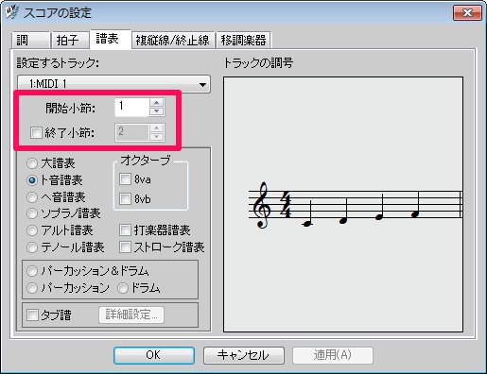Select the 譜表 tab
The image size is (487, 374).
tap(110, 39)
